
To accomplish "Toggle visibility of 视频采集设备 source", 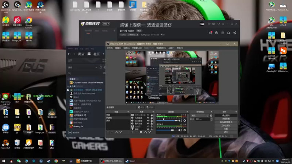I will coord(148,115).
